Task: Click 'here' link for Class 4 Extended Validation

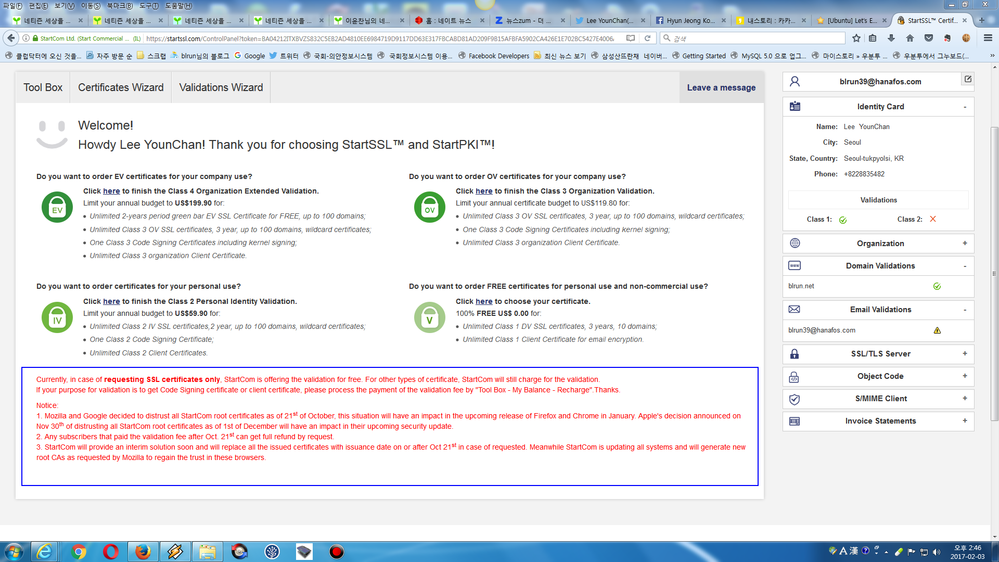Action: coord(111,191)
